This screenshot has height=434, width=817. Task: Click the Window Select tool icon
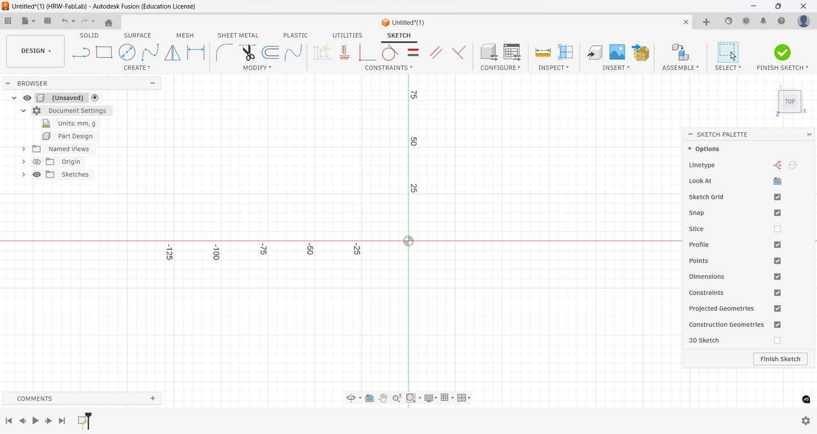[x=728, y=53]
